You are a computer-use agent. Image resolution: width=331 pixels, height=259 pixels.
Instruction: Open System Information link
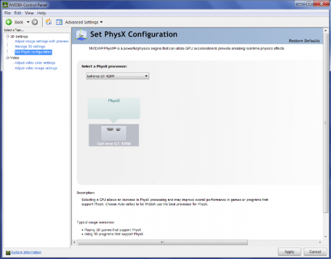click(x=26, y=252)
